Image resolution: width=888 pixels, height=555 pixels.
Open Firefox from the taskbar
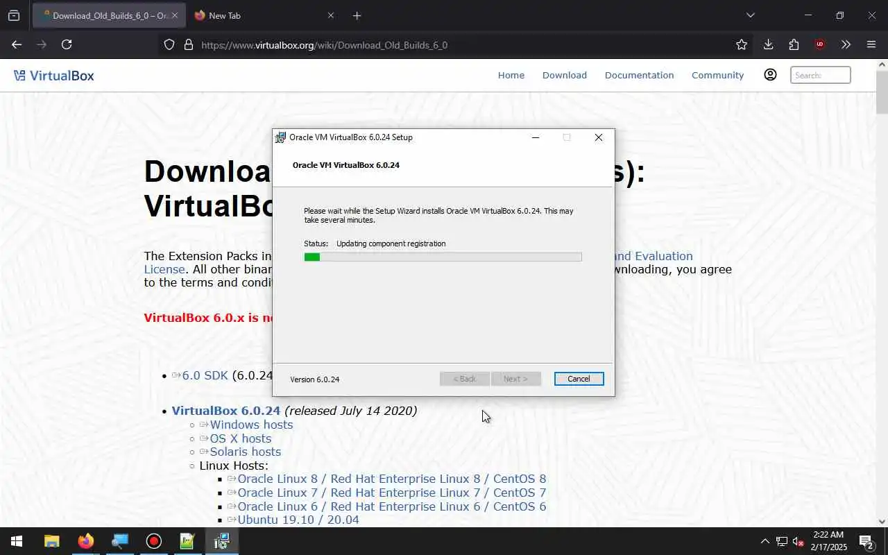[x=86, y=541]
